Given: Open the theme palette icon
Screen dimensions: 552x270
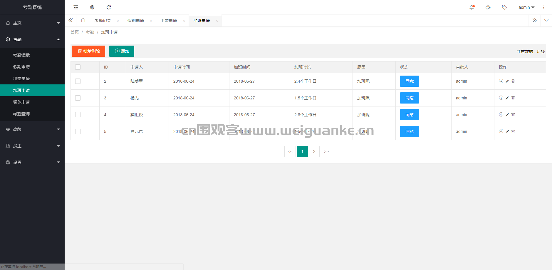Looking at the screenshot, I should [488, 7].
